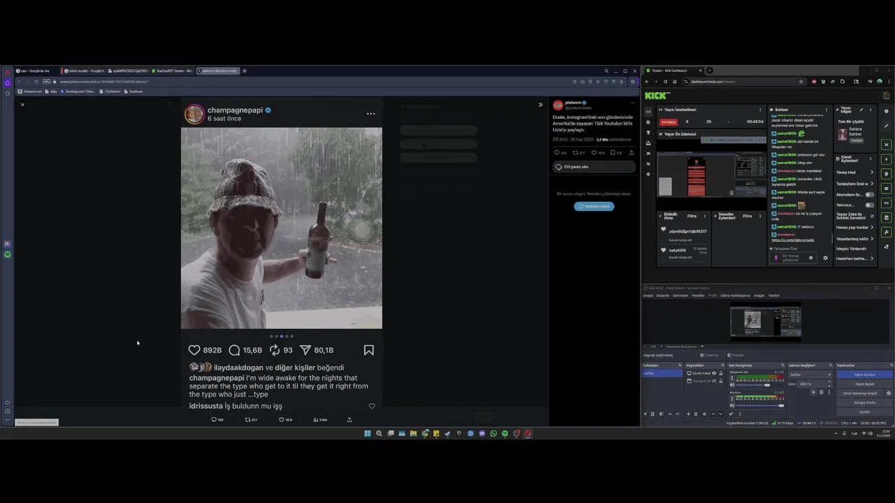895x503 pixels.
Task: Bookmark the champagnepapi post
Action: click(x=368, y=350)
